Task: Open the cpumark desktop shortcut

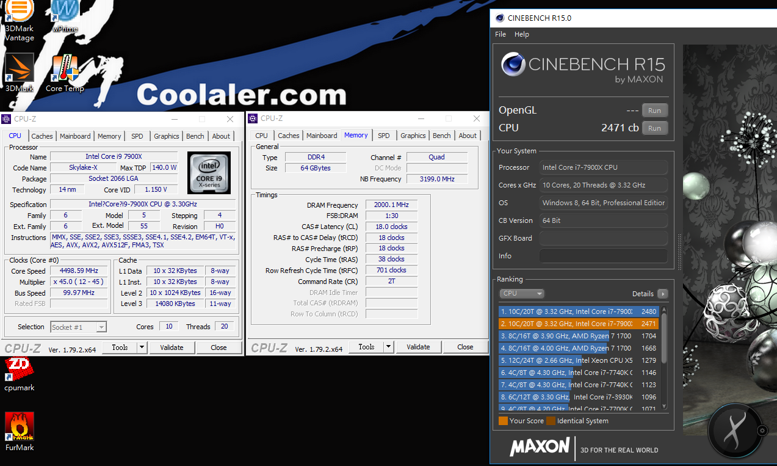Action: 20,374
